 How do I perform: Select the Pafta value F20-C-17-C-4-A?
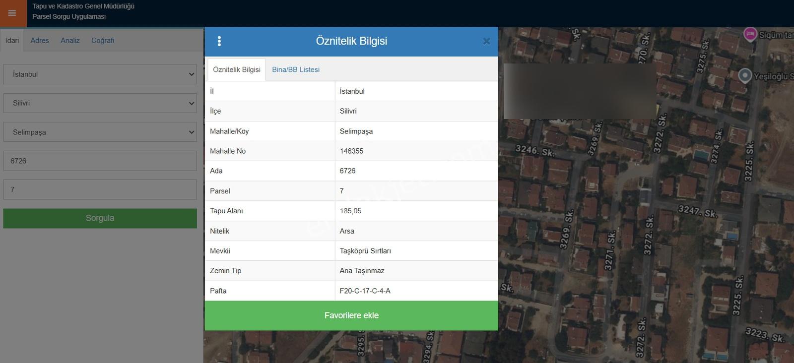(x=365, y=291)
